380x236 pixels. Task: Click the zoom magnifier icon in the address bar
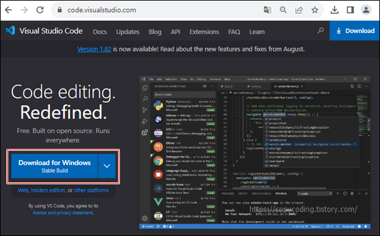[x=283, y=10]
